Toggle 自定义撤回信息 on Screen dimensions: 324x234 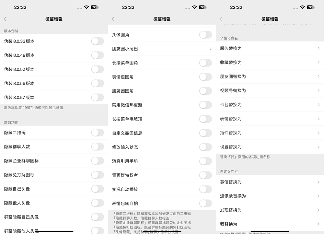pos(205,133)
